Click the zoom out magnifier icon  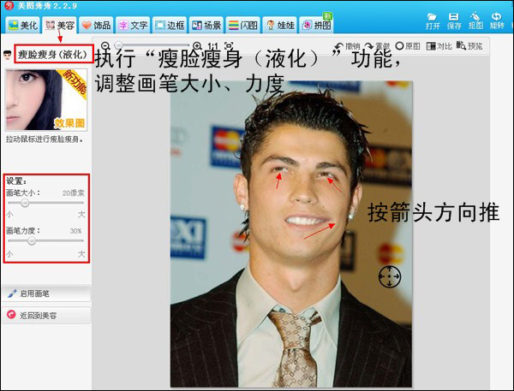pyautogui.click(x=105, y=45)
